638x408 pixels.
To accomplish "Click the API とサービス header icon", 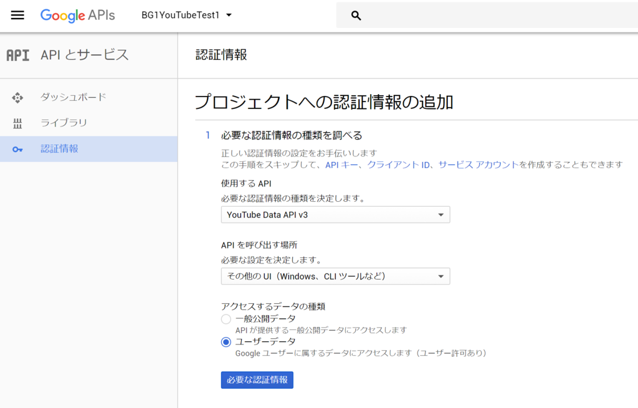I will [x=18, y=55].
